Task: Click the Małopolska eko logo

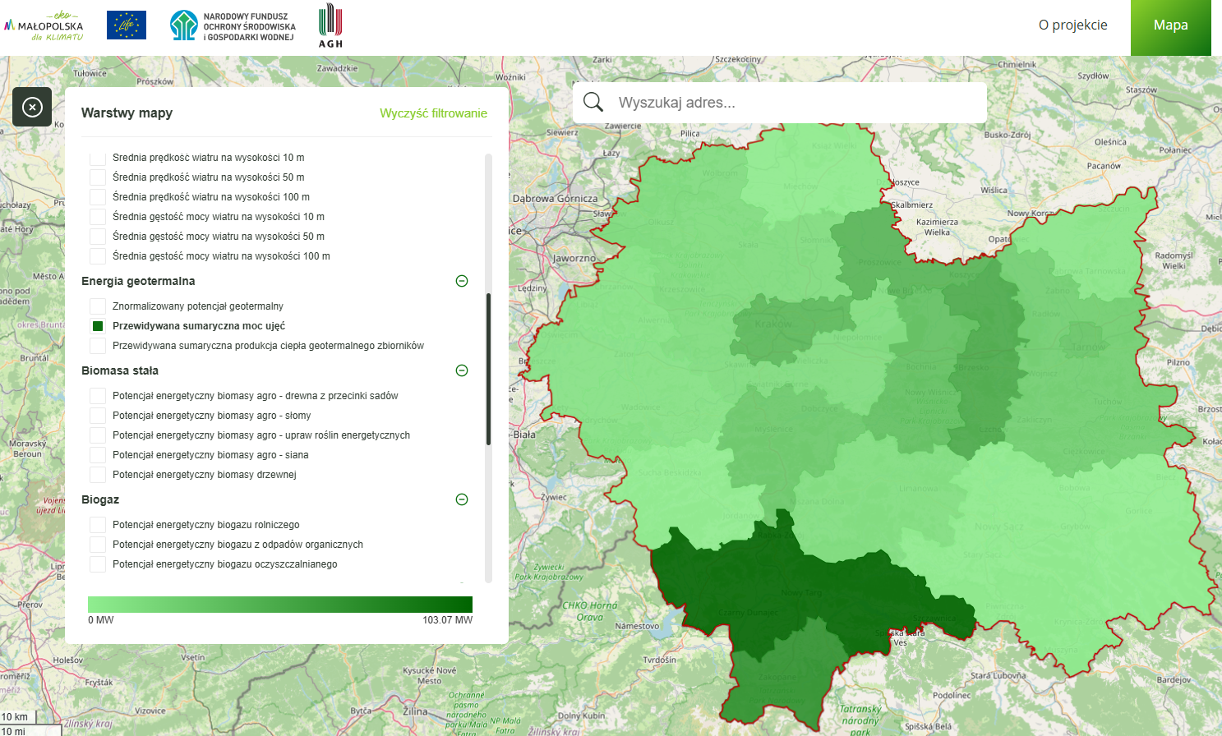Action: [44, 25]
